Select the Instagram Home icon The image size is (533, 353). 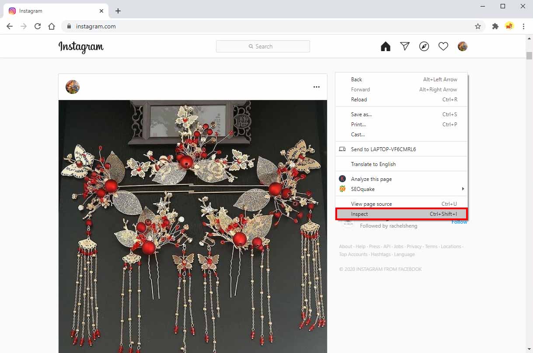[x=385, y=46]
